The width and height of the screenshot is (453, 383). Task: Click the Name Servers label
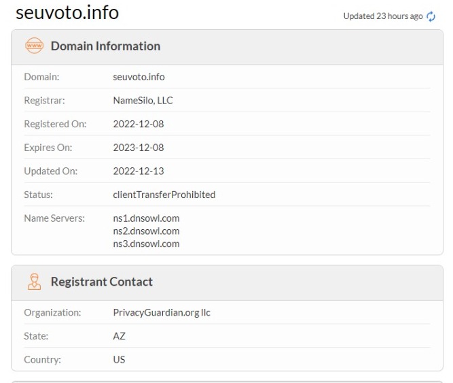pyautogui.click(x=54, y=218)
